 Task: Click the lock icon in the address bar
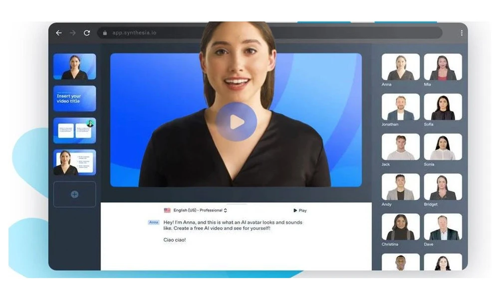[x=104, y=32]
